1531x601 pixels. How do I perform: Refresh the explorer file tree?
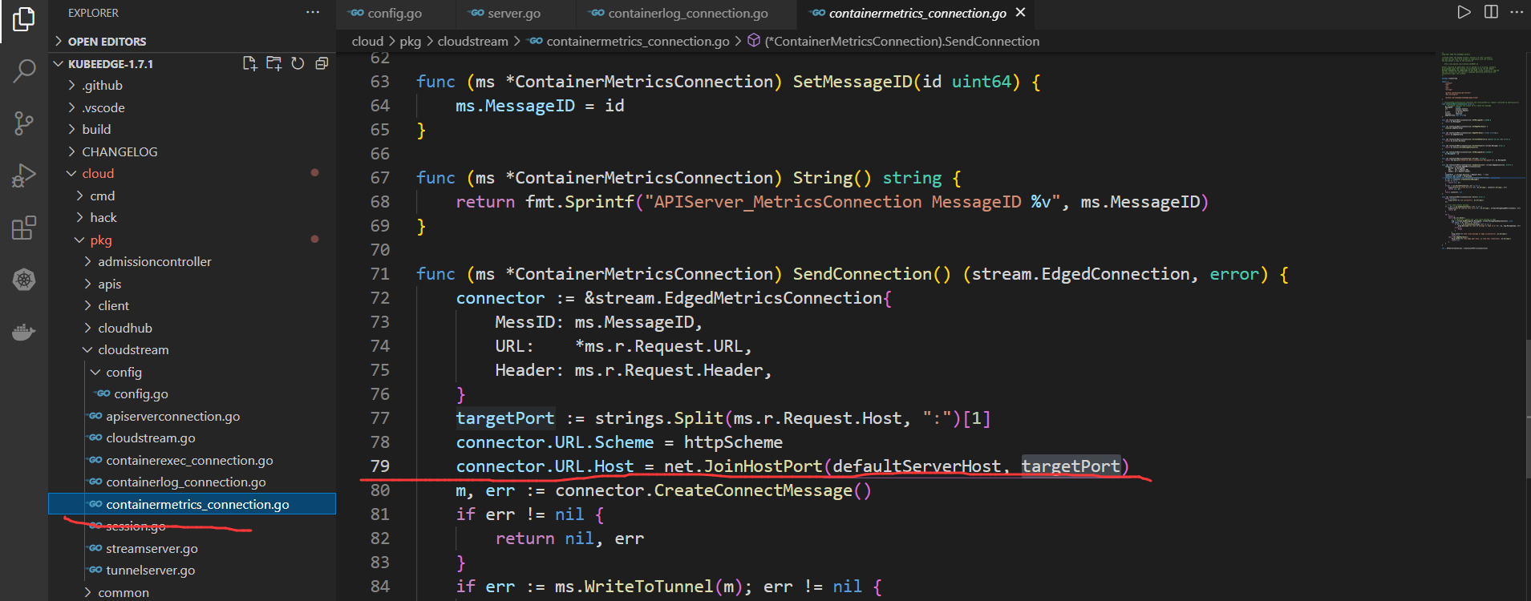pos(298,63)
